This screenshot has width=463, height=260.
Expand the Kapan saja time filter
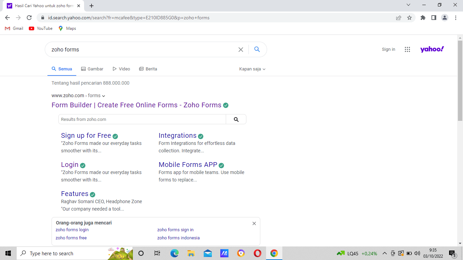[x=252, y=69]
